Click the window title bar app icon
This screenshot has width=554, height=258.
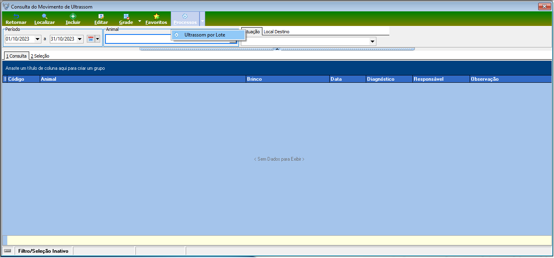6,6
